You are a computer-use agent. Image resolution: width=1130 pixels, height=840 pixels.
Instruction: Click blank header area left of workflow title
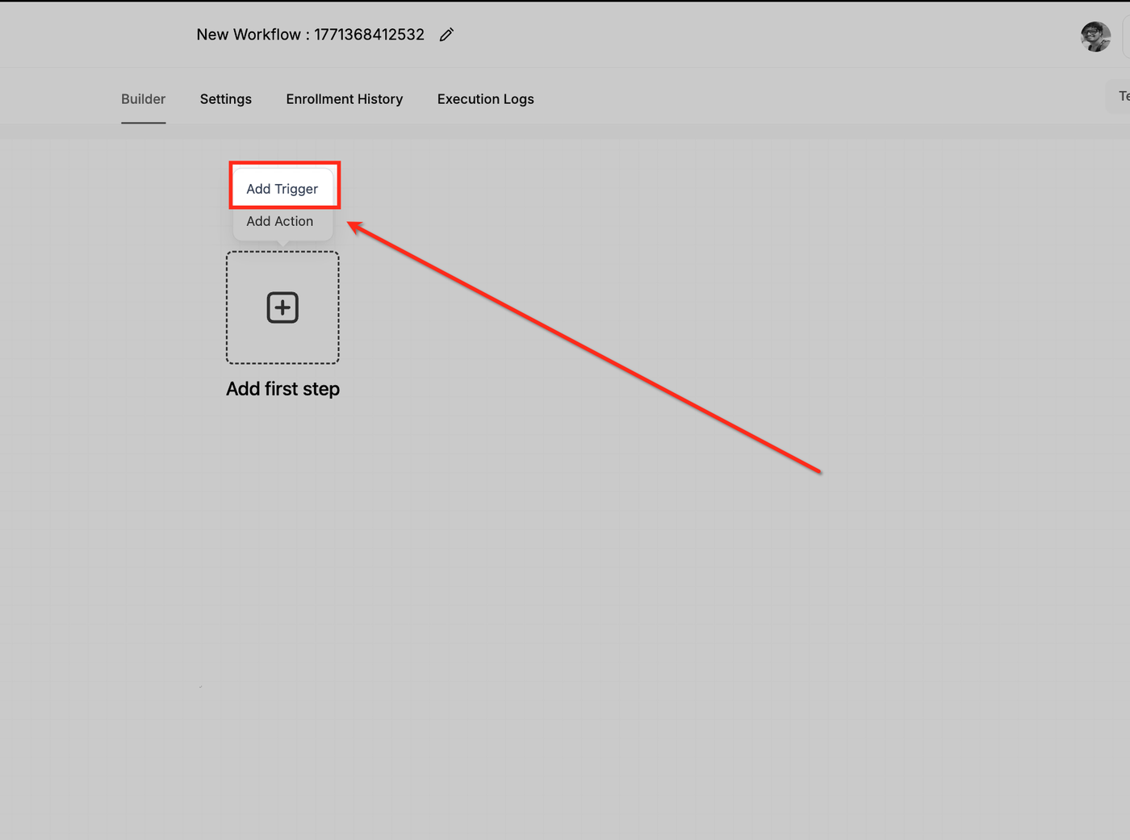pyautogui.click(x=97, y=35)
